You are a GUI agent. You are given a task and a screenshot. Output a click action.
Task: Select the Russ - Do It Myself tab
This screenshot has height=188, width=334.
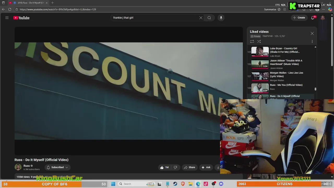tap(28, 3)
